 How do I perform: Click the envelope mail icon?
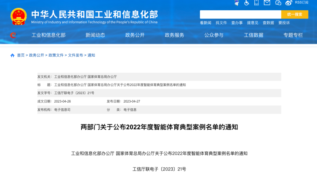[267, 3]
